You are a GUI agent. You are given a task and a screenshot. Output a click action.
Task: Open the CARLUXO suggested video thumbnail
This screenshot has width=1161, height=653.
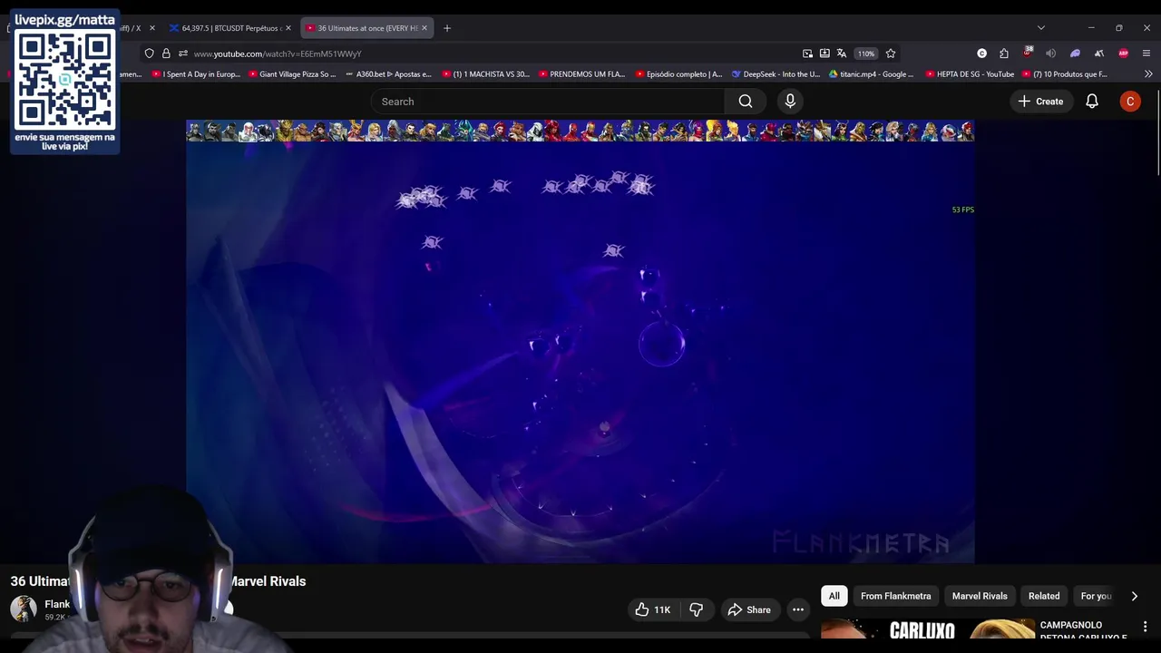click(928, 629)
